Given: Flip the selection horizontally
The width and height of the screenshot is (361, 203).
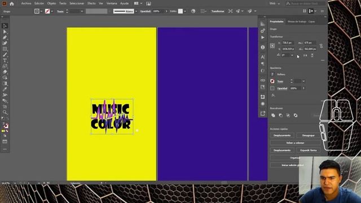Looking at the screenshot, I should pos(305,55).
